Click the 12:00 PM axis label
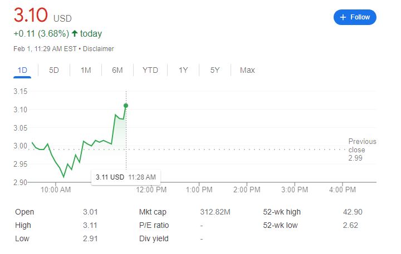 point(151,190)
